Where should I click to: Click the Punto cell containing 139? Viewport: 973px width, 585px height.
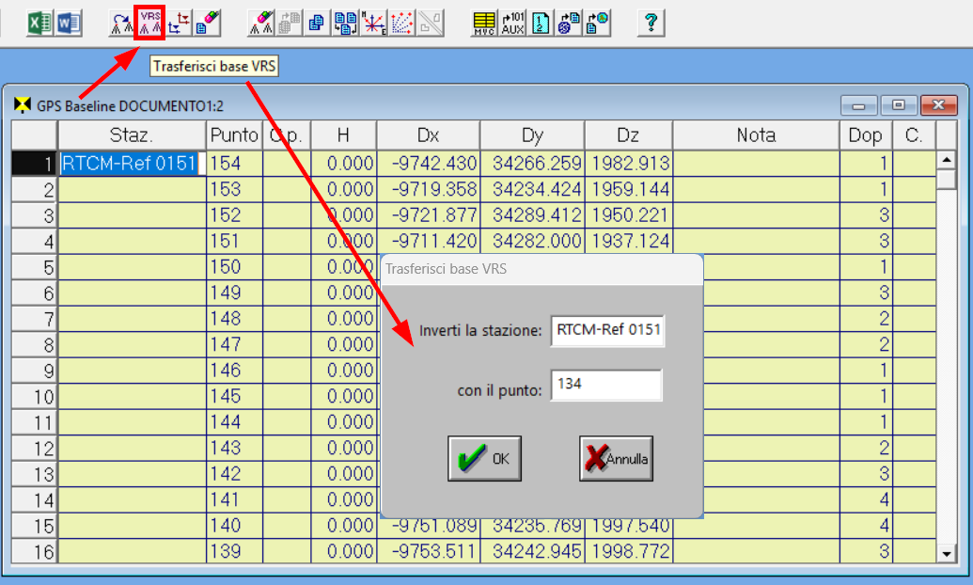coord(234,550)
